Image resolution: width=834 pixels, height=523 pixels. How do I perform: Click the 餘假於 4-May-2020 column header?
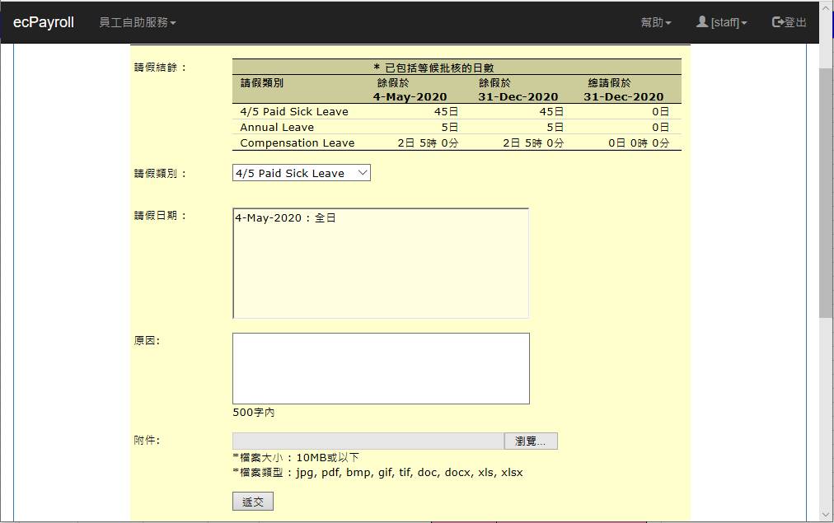[x=410, y=90]
